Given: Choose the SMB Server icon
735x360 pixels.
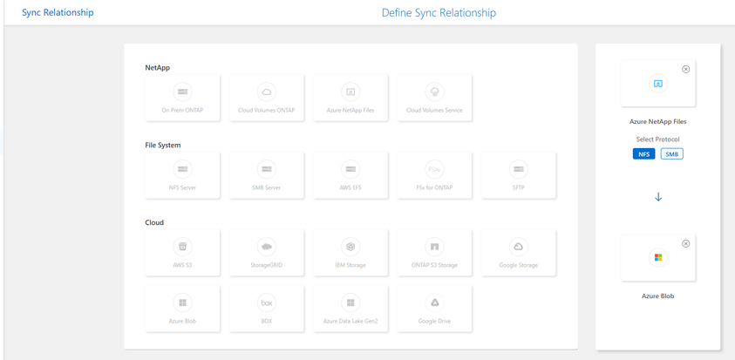Looking at the screenshot, I should coord(267,169).
